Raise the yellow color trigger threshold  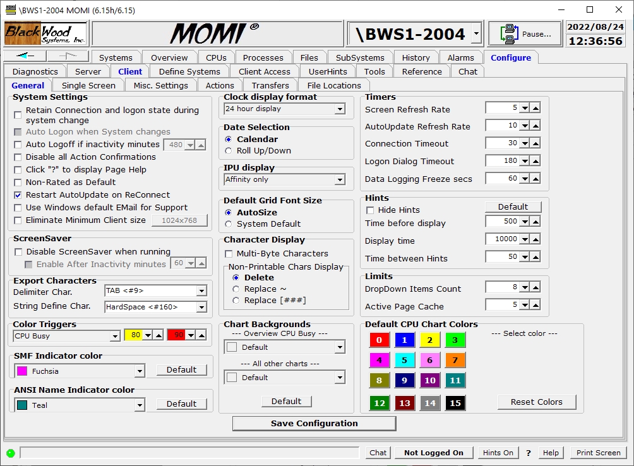coord(159,335)
